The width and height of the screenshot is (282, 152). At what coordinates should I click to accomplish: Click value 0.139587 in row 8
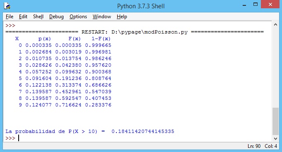pos(39,99)
